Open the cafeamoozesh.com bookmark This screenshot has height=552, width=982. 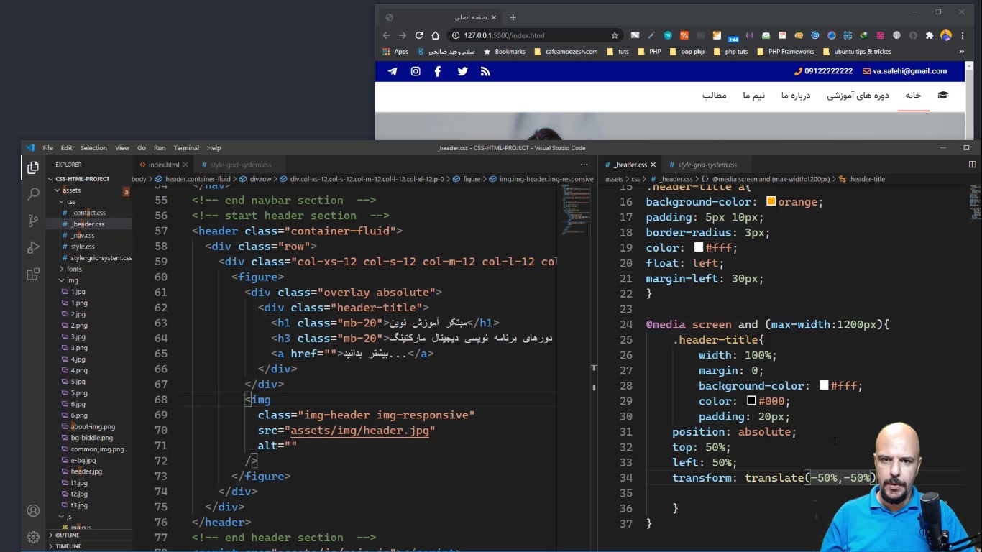pos(566,52)
